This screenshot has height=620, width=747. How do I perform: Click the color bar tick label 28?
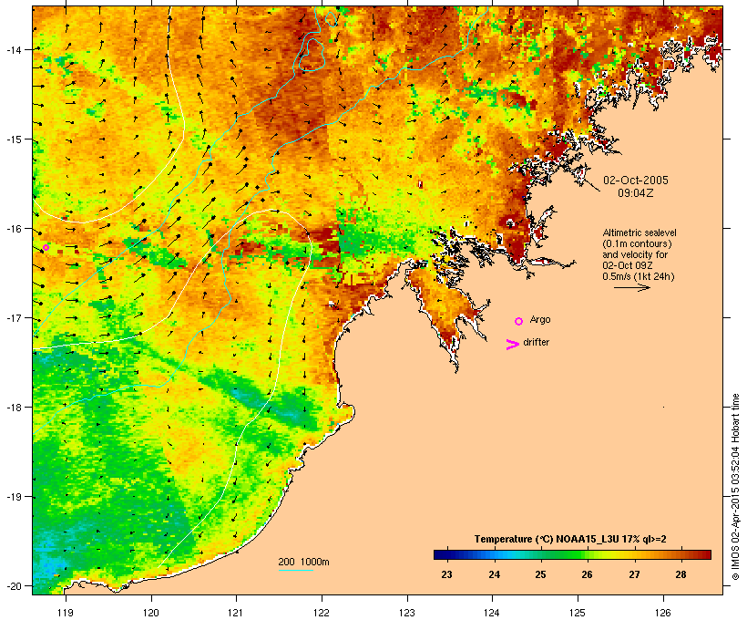coord(680,574)
